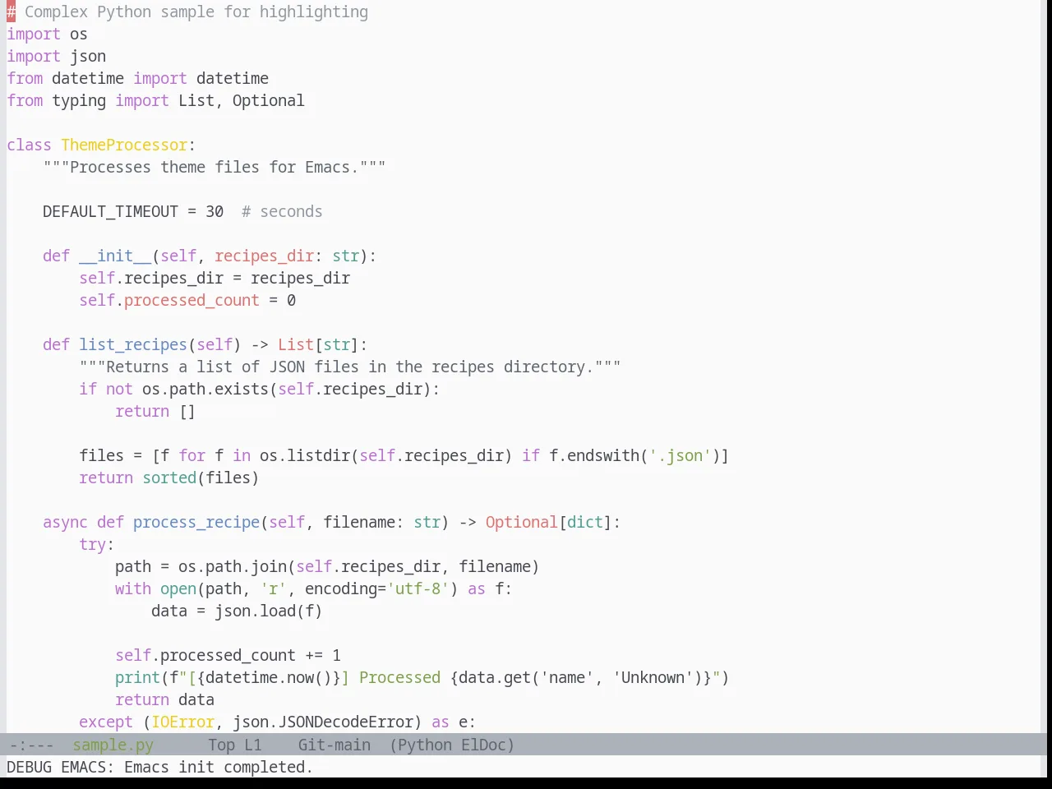The width and height of the screenshot is (1052, 789).
Task: Click the 'print' call
Action: [x=137, y=678]
